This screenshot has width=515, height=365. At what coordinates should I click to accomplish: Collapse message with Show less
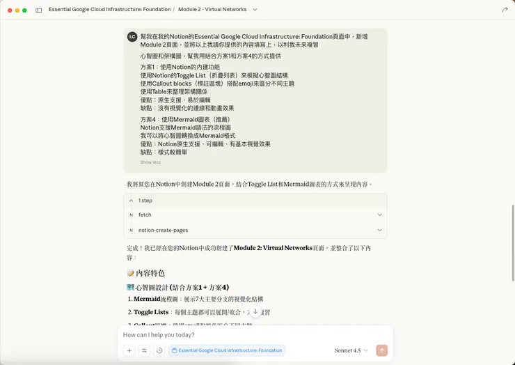click(150, 162)
